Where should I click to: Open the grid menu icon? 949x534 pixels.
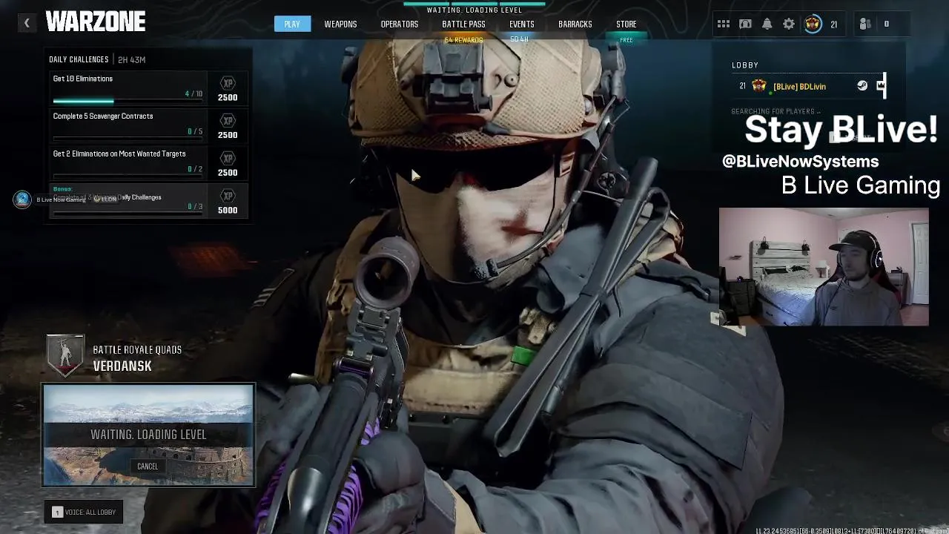(724, 24)
